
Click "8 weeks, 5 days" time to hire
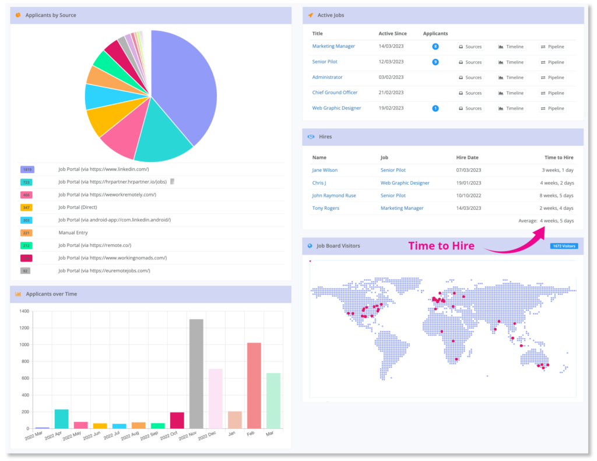tap(556, 196)
